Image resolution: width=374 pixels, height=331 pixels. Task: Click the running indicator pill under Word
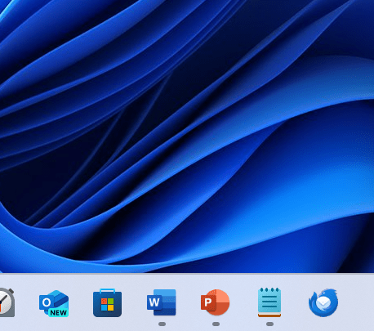pos(162,324)
